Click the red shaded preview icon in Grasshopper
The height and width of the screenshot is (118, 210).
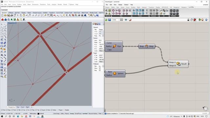[195, 20]
